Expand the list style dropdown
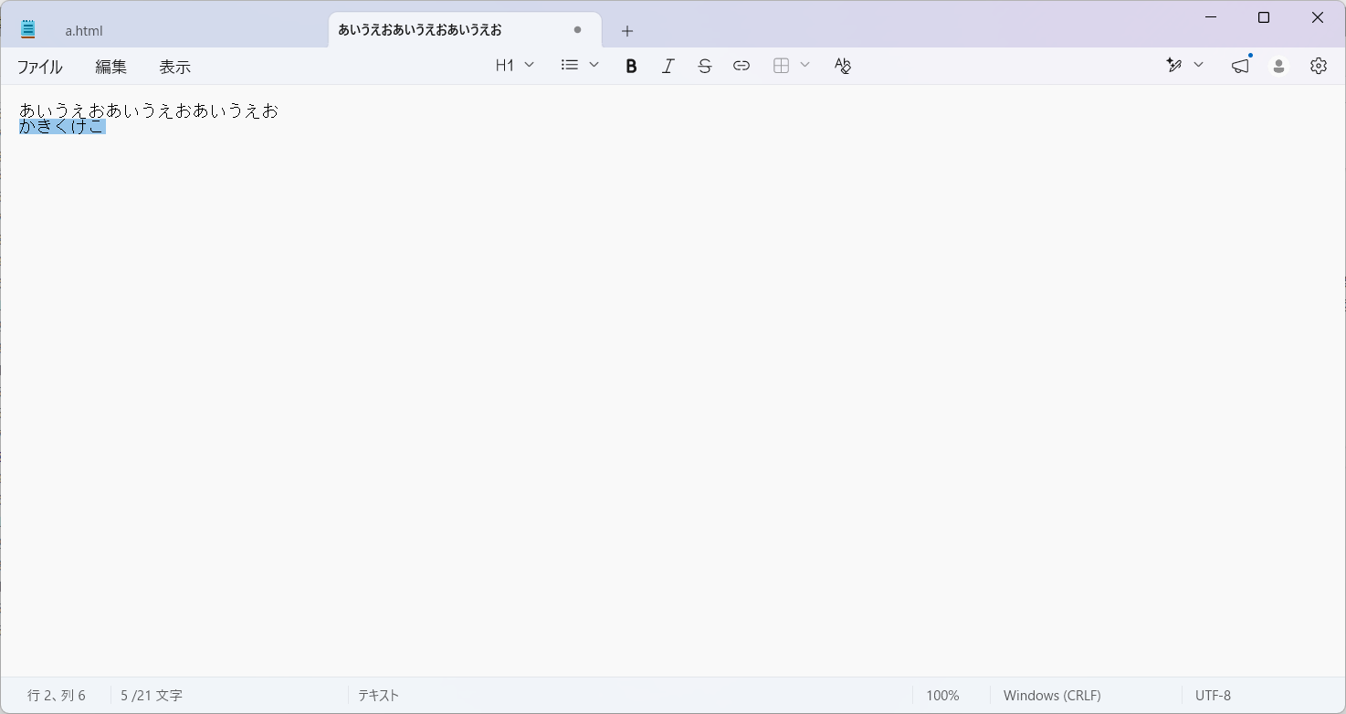This screenshot has width=1346, height=714. (x=580, y=66)
